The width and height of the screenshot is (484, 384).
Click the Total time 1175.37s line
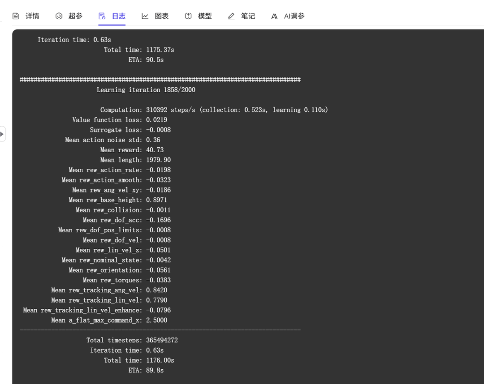(139, 50)
